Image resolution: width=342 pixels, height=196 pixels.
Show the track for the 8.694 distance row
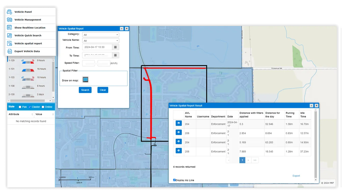[179, 132]
